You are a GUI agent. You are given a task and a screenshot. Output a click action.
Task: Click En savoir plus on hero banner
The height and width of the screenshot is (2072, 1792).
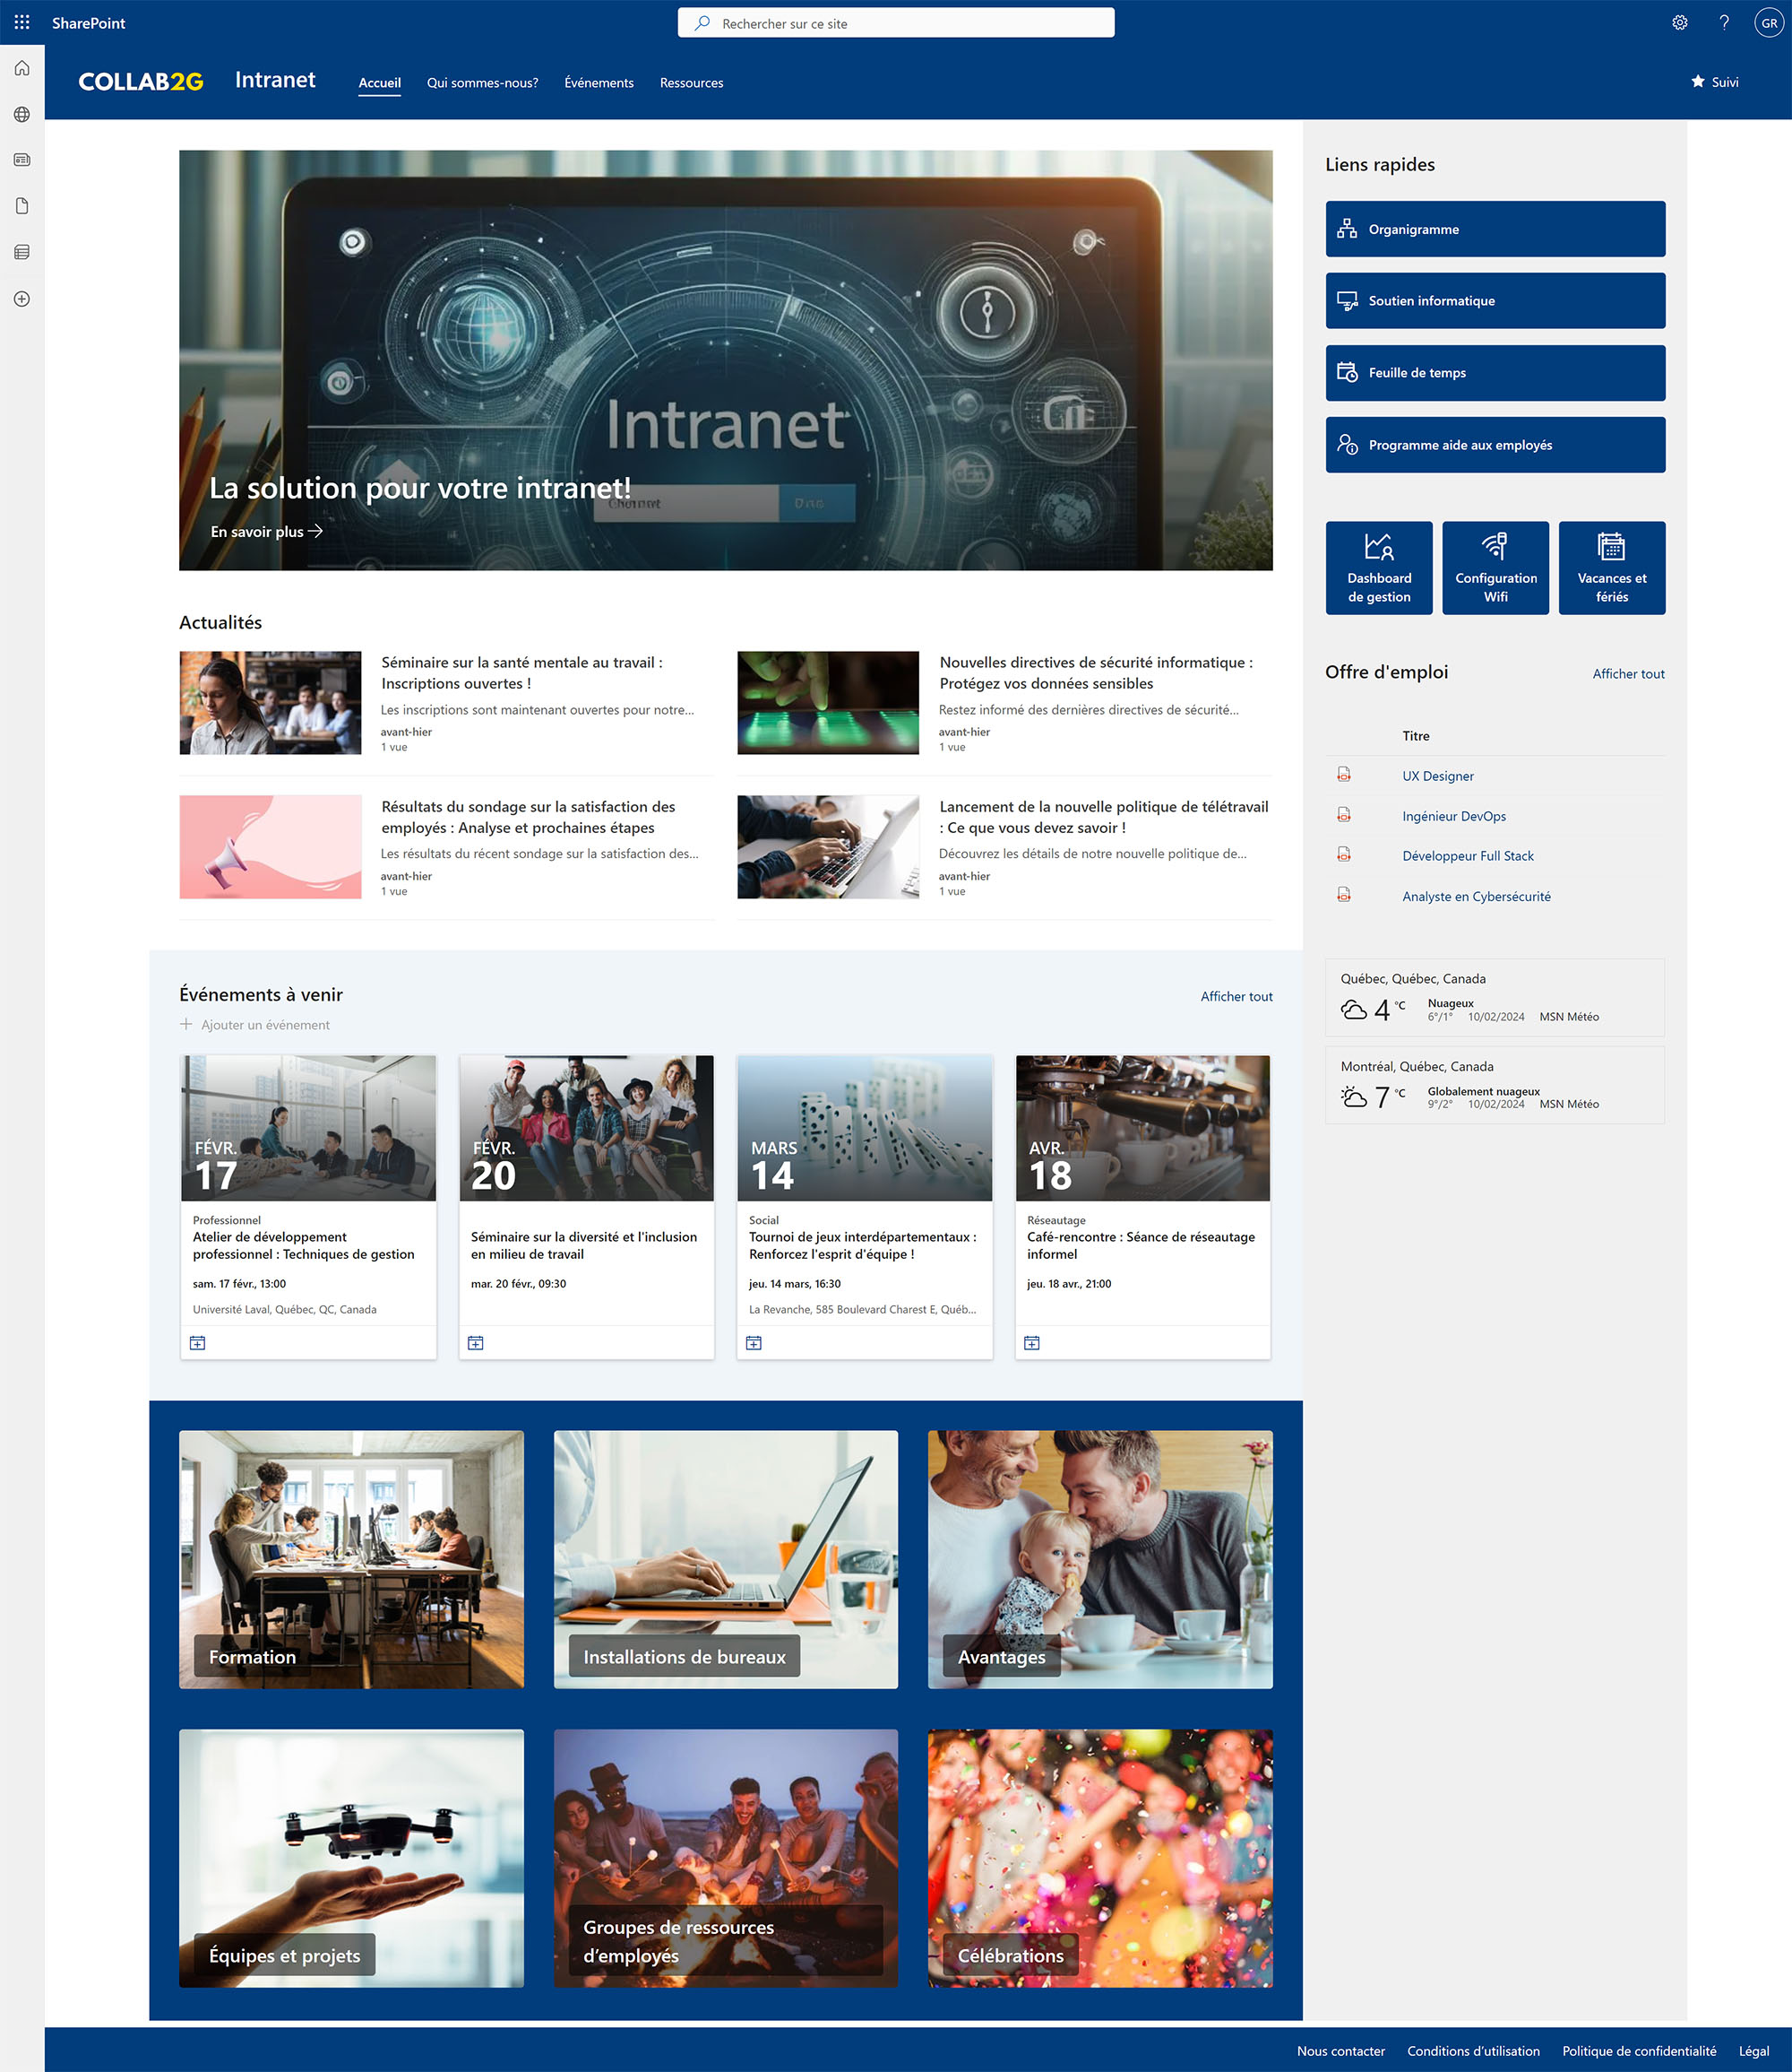[266, 532]
